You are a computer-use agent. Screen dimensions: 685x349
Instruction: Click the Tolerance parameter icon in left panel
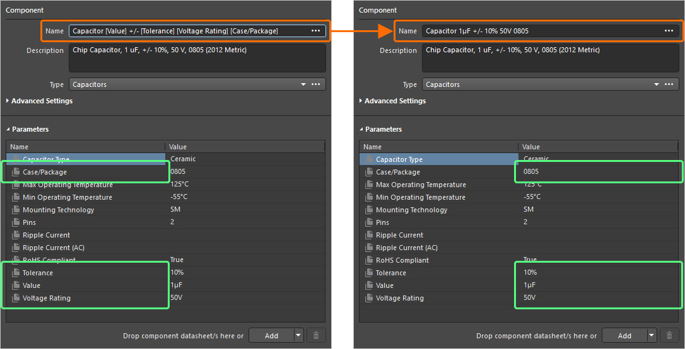pyautogui.click(x=16, y=273)
